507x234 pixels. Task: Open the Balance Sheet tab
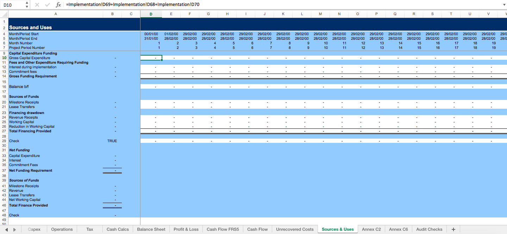tap(151, 229)
